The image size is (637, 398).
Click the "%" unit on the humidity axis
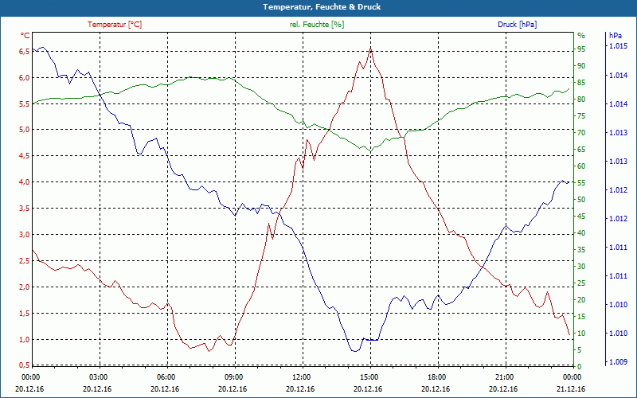coord(581,36)
